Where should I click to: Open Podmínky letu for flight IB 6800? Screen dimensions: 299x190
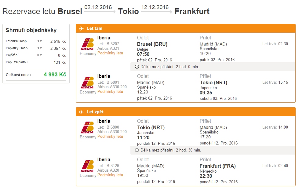pyautogui.click(x=110, y=137)
